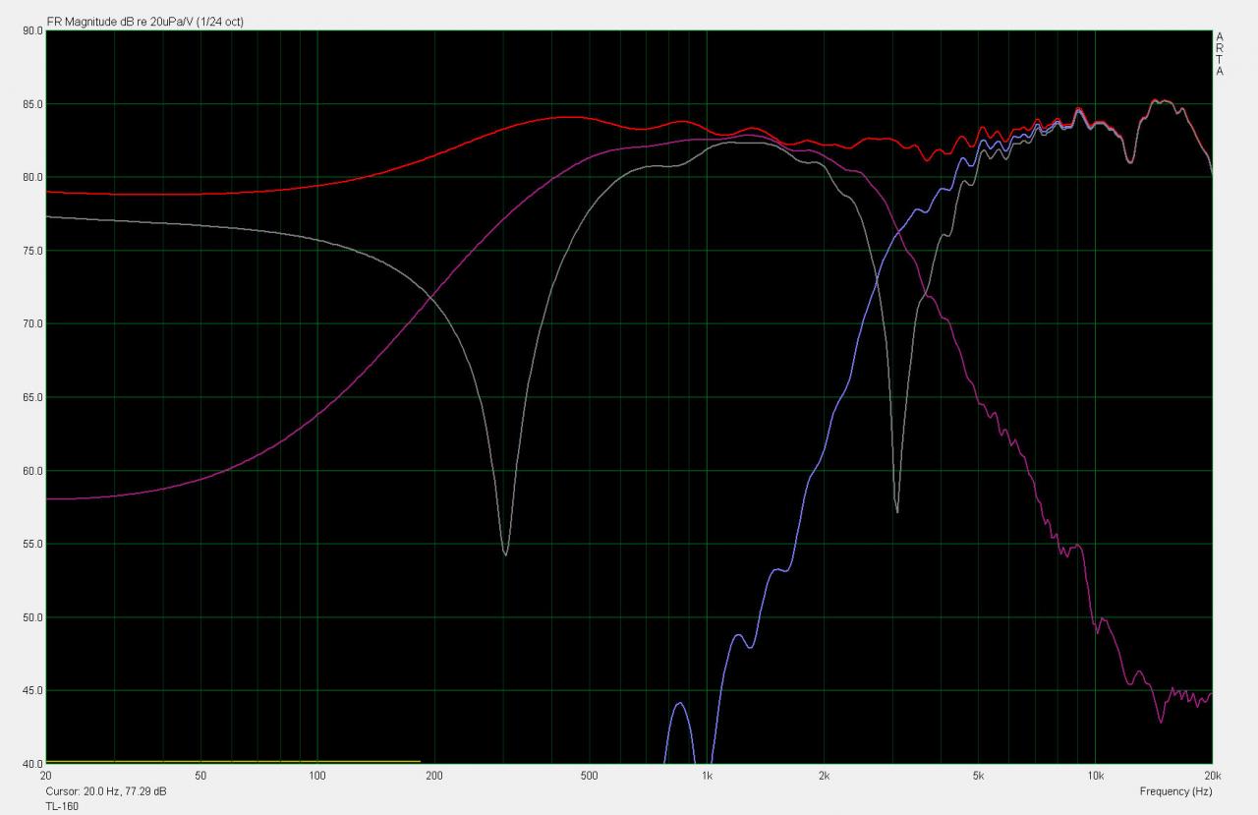This screenshot has height=815, width=1258.
Task: Click the 90.0 label on the Y axis
Action: coord(32,30)
